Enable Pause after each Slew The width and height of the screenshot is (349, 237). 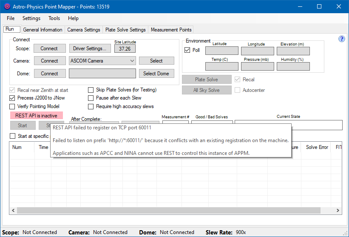coord(91,98)
